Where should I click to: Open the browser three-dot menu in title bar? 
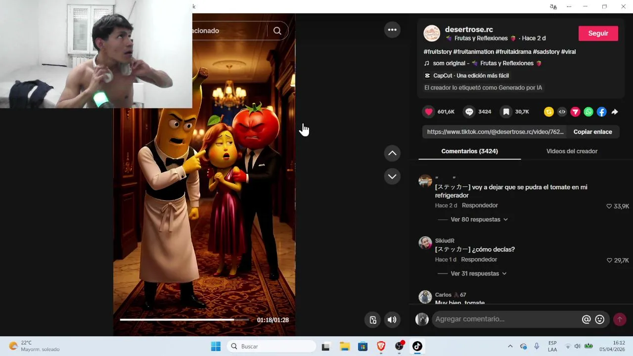569,6
